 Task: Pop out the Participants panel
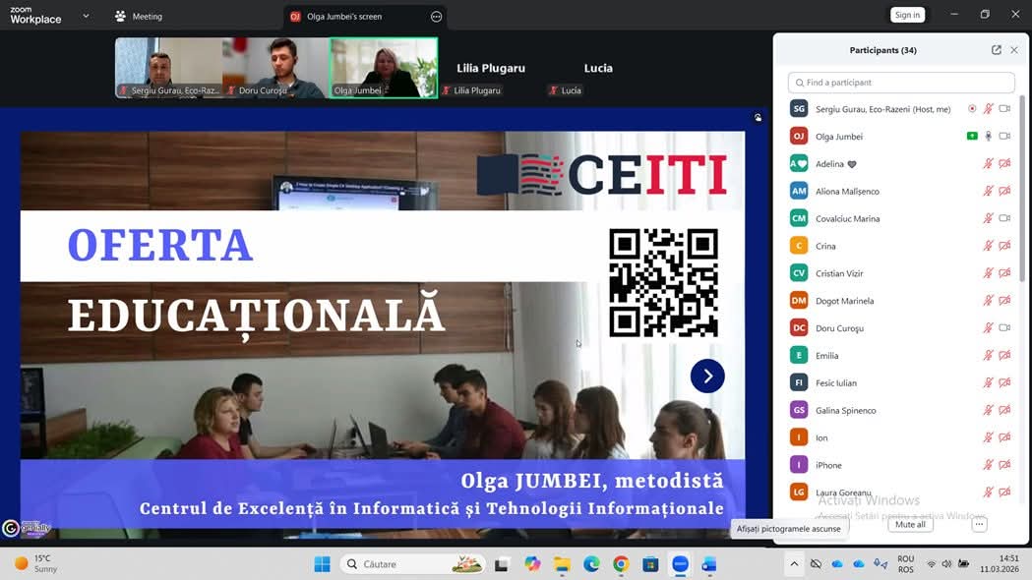click(997, 50)
